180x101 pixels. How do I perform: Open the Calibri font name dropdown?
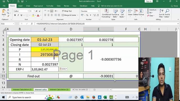(28, 11)
